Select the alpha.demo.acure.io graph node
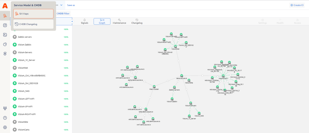The image size is (309, 133). coord(135,78)
